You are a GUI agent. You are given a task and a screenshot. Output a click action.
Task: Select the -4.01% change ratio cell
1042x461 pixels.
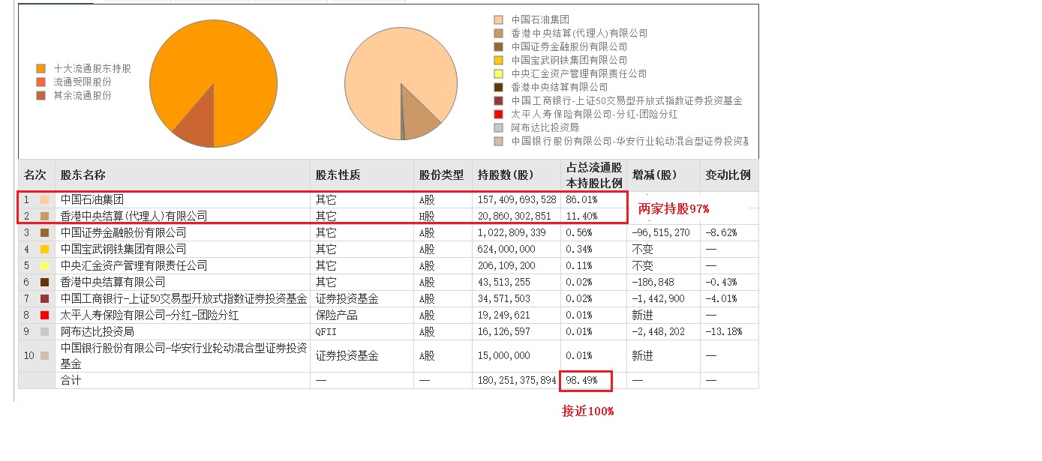click(x=721, y=298)
